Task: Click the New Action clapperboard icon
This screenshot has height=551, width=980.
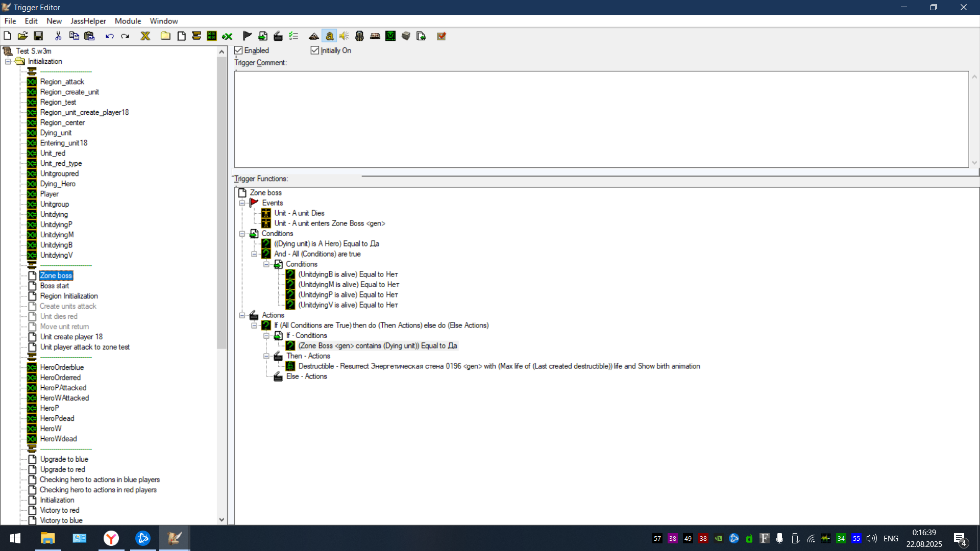Action: coord(278,36)
